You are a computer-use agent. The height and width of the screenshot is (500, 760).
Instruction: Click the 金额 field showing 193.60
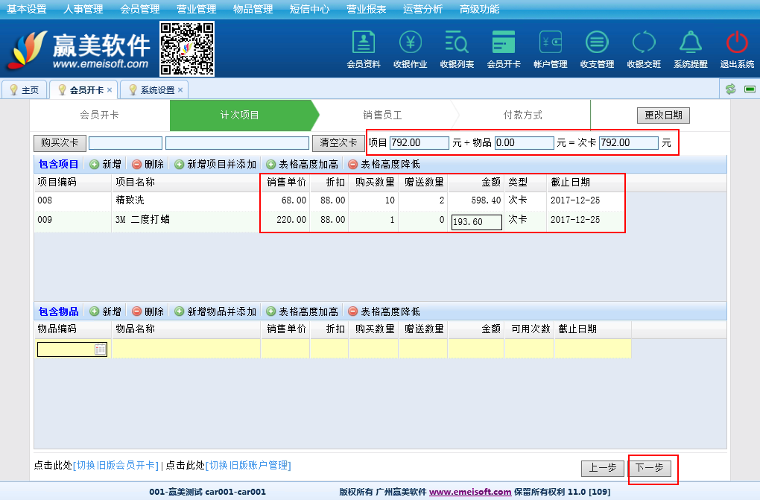(477, 222)
